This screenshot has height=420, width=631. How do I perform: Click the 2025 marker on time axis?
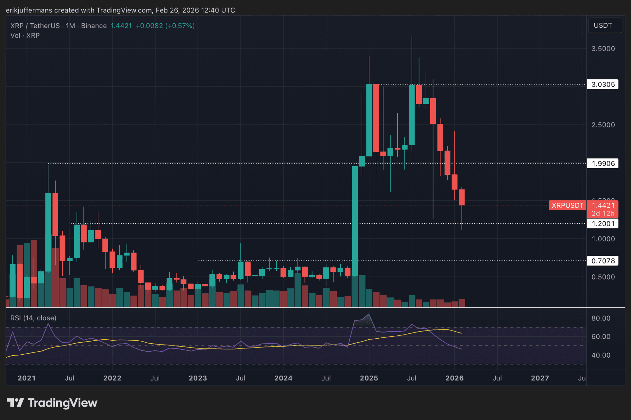(x=369, y=378)
